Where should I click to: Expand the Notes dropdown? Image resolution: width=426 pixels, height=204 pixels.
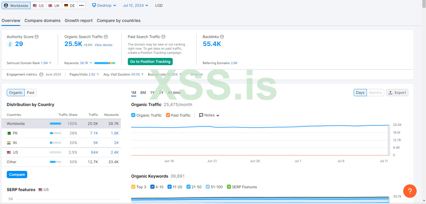[x=209, y=115]
